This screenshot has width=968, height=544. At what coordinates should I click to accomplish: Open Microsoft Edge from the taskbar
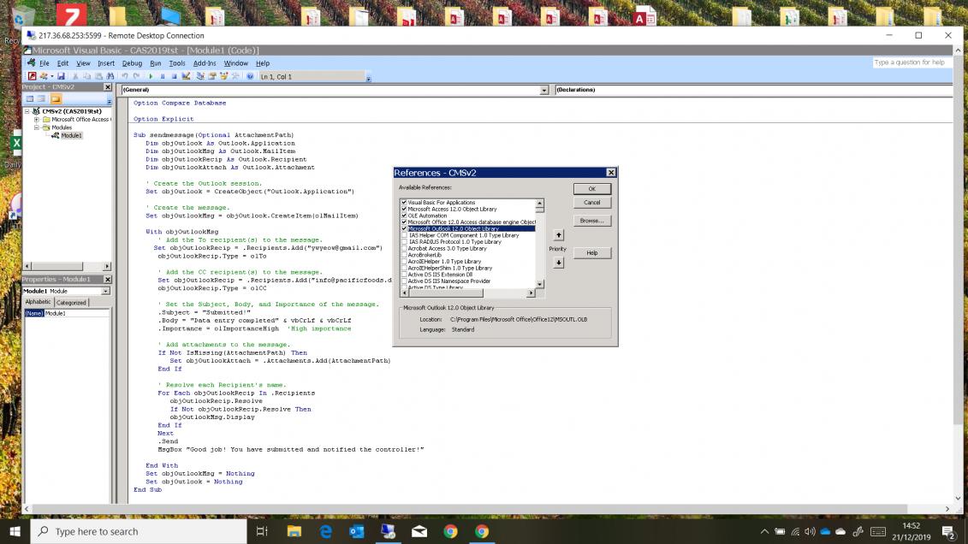coord(325,531)
